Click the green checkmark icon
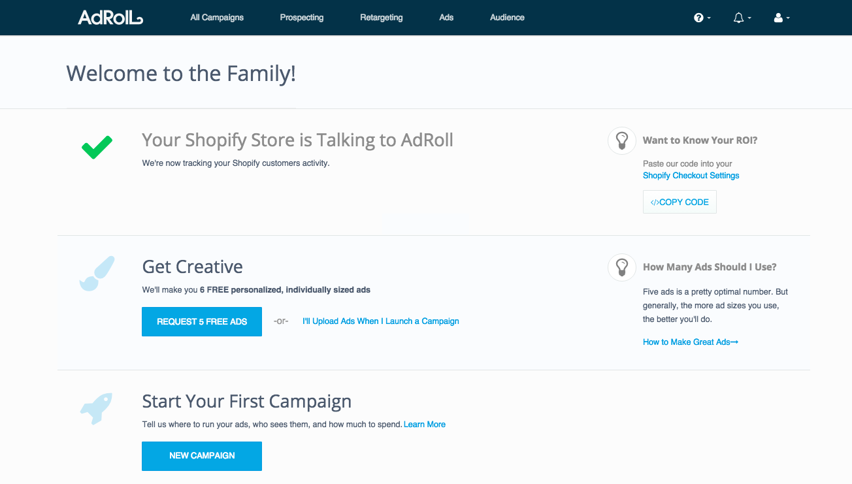The image size is (852, 484). coord(97,146)
